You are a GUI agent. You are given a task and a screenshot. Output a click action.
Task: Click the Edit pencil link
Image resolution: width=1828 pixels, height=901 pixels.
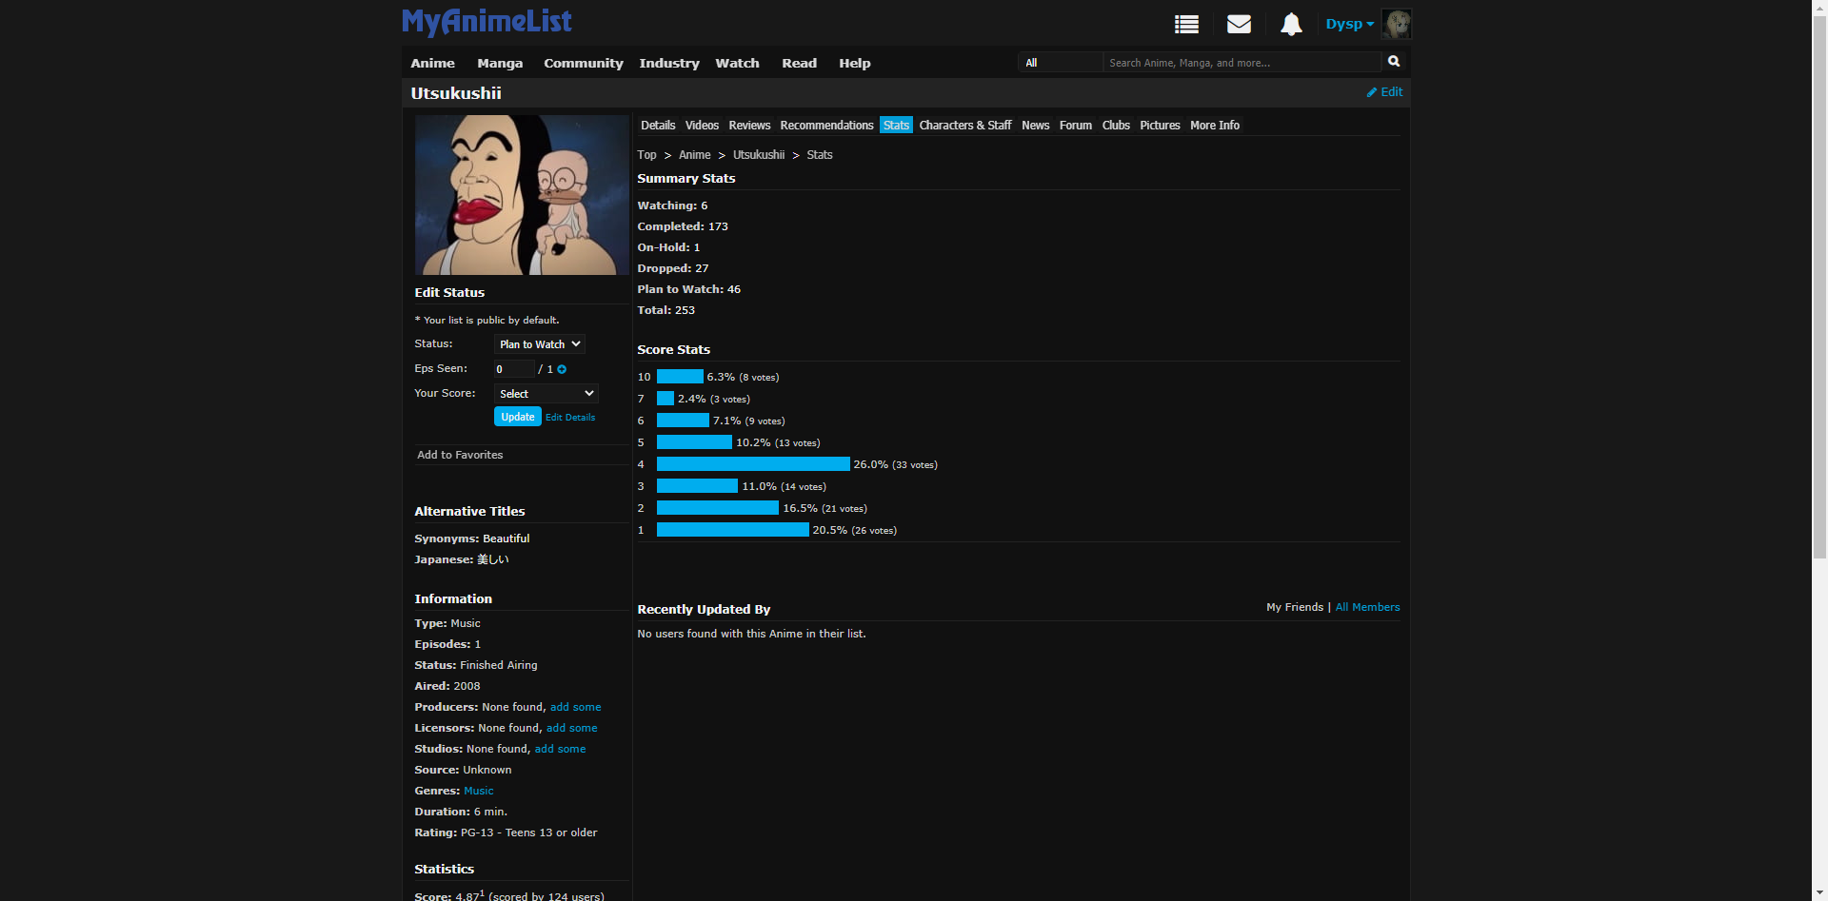[1385, 92]
